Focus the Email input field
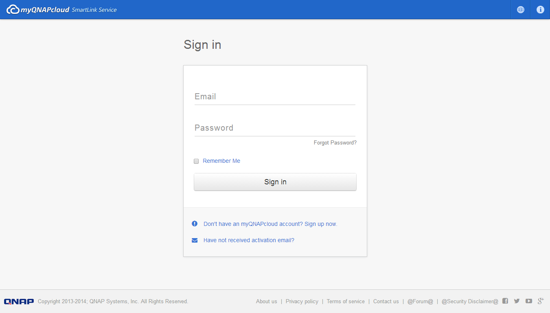This screenshot has height=313, width=550. click(x=275, y=97)
